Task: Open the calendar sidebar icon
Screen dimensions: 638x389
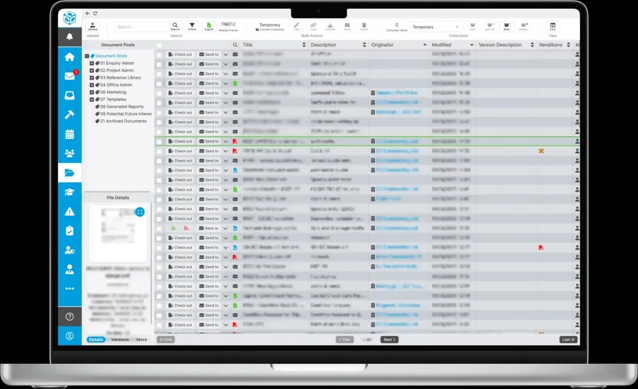Action: pos(70,134)
